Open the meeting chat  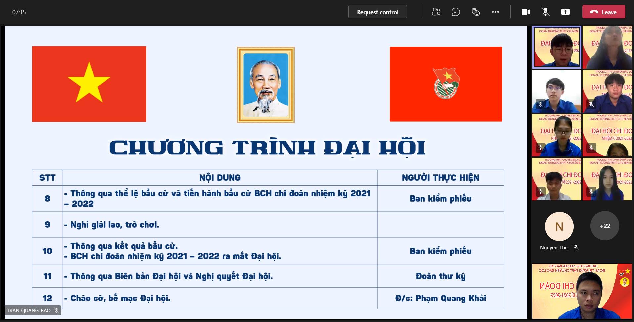click(x=456, y=12)
